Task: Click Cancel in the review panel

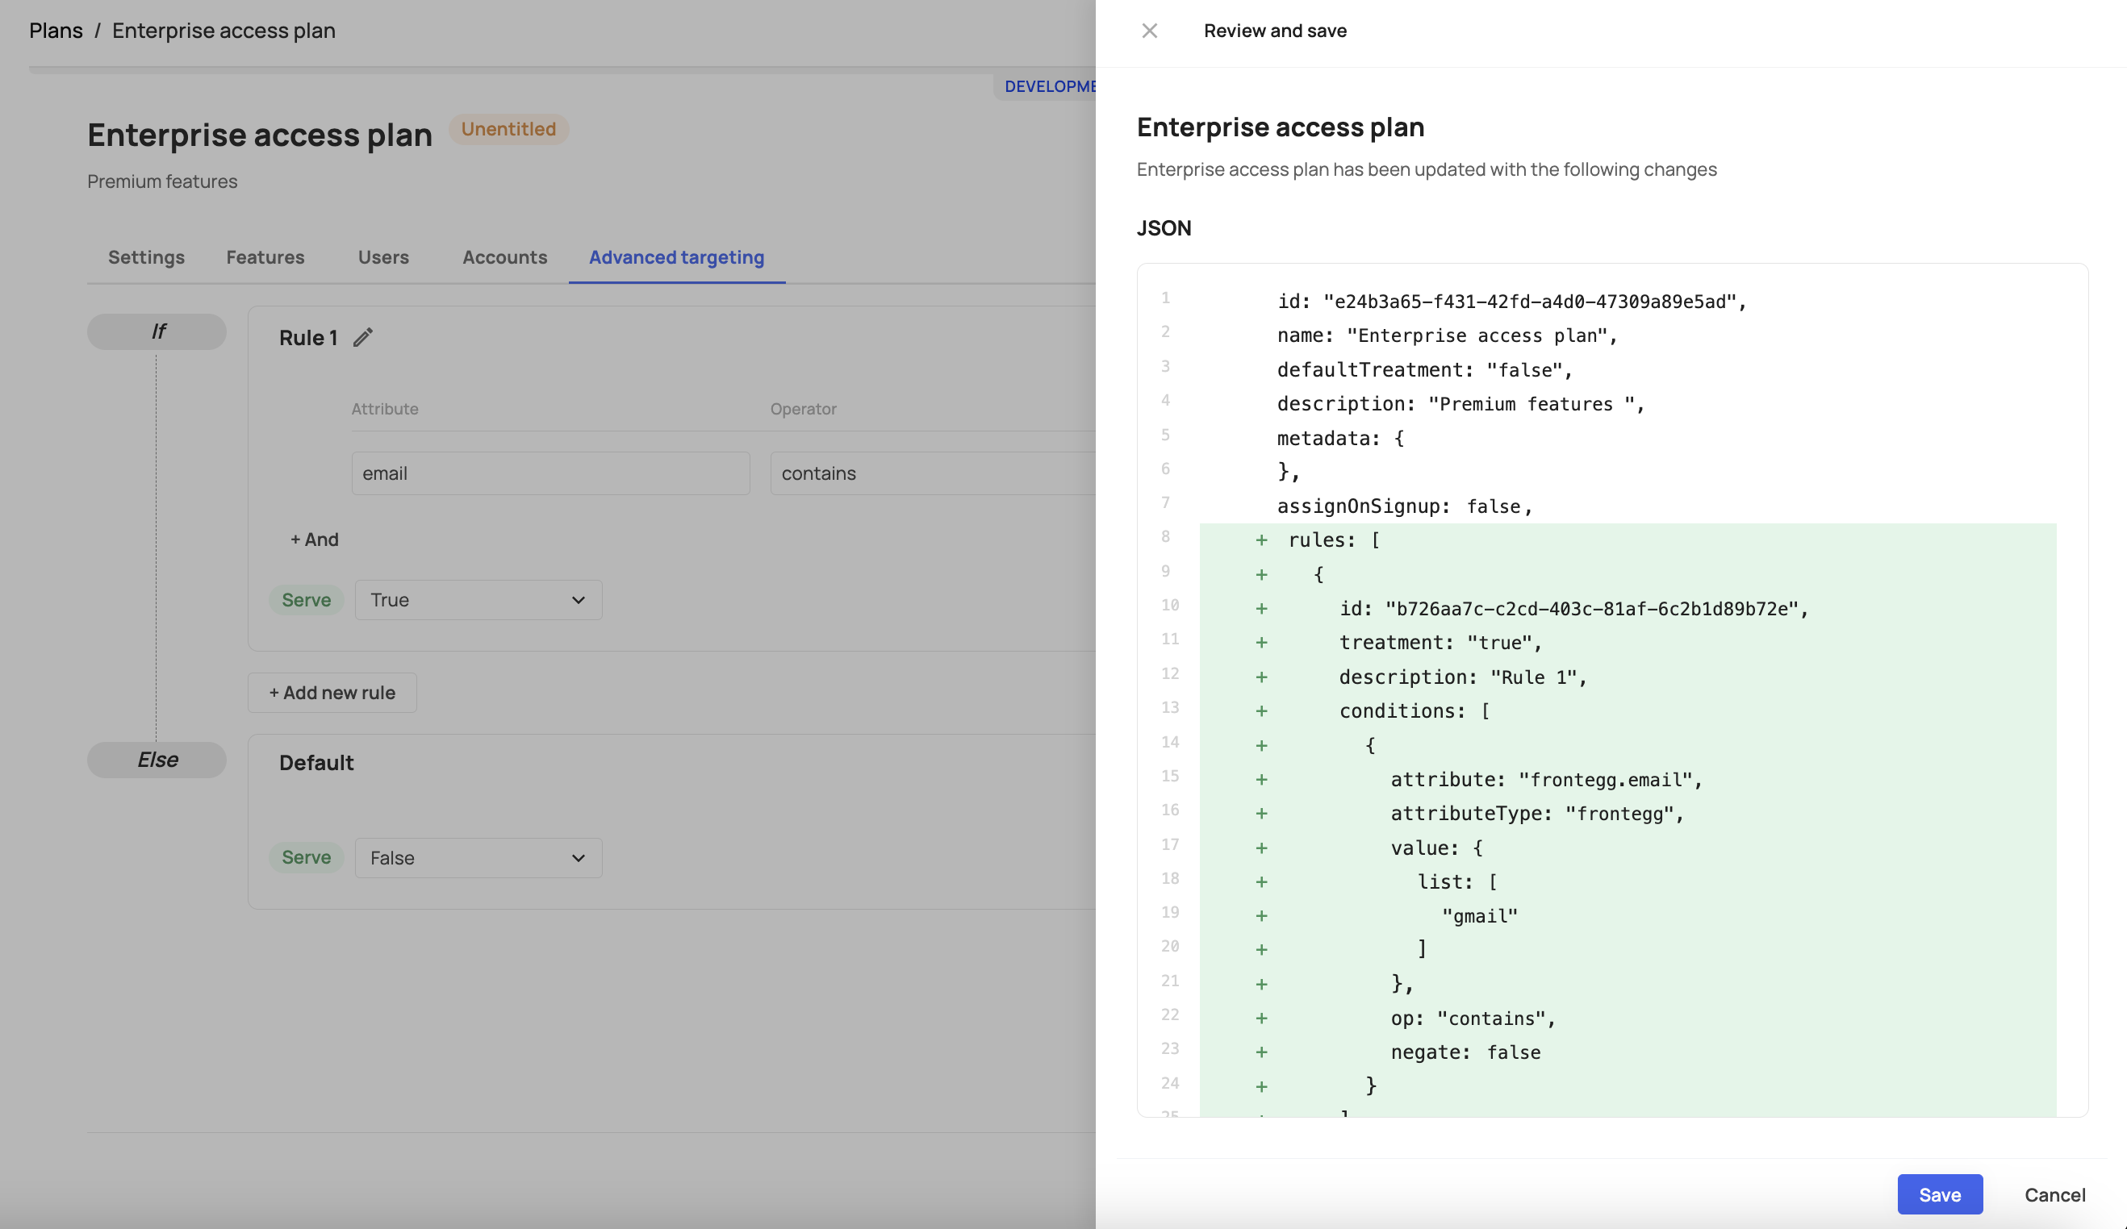Action: click(2054, 1194)
